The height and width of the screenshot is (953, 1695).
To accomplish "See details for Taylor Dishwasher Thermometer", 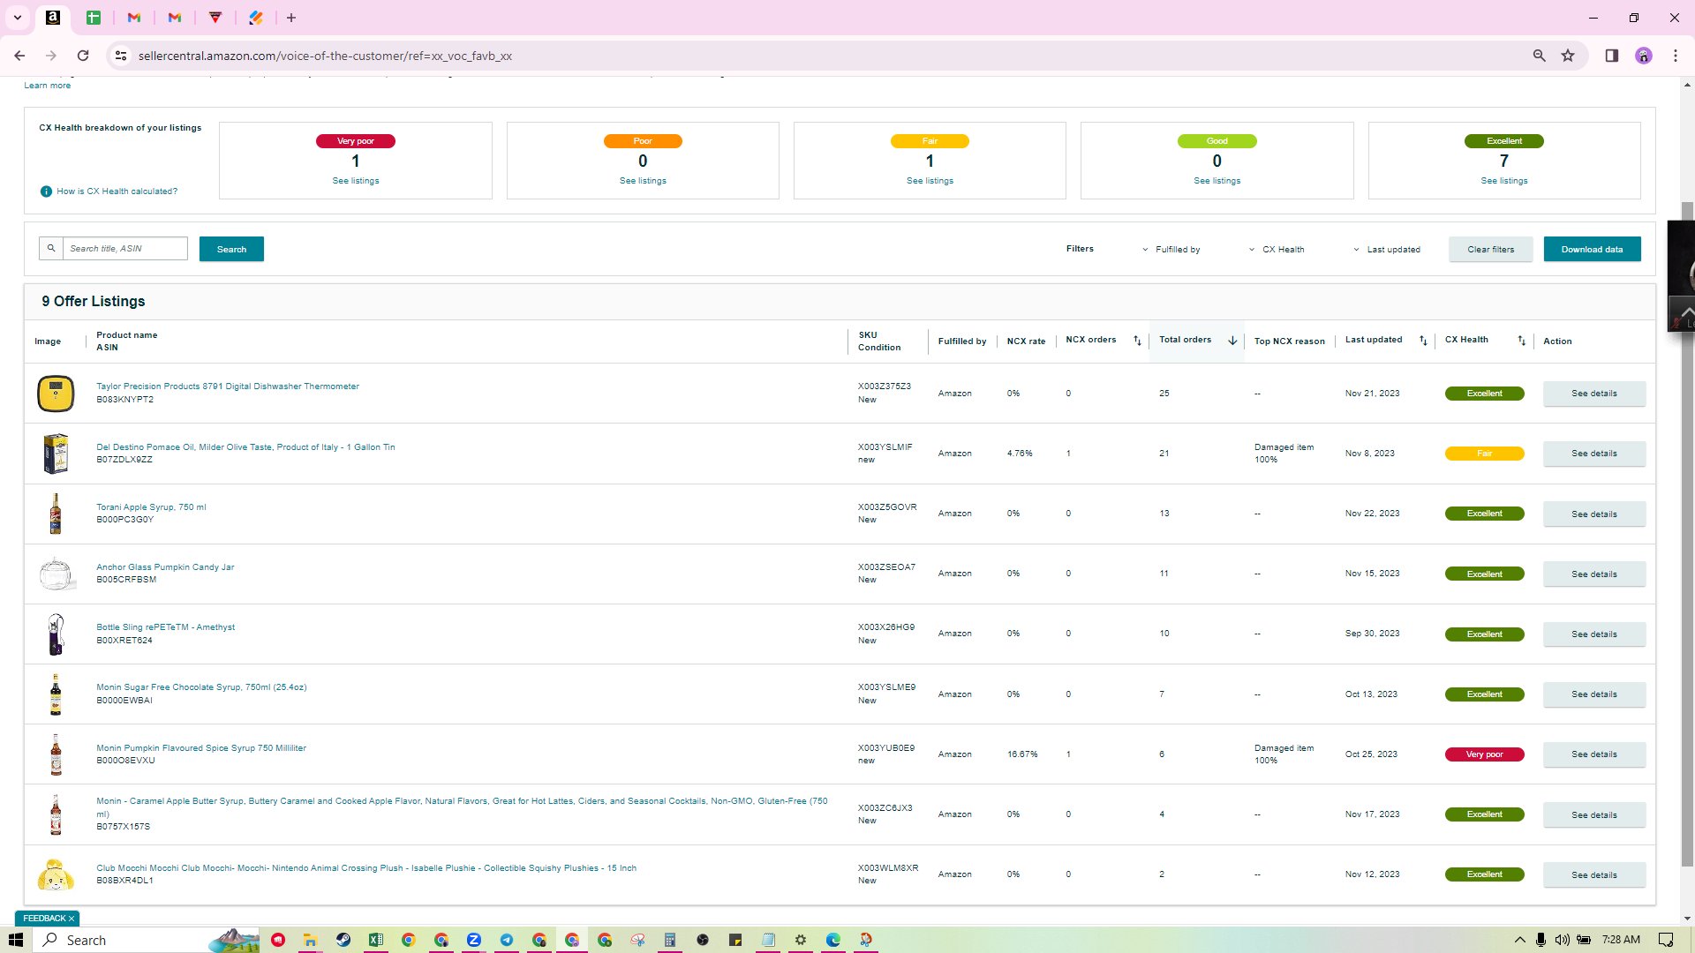I will click(x=1593, y=394).
